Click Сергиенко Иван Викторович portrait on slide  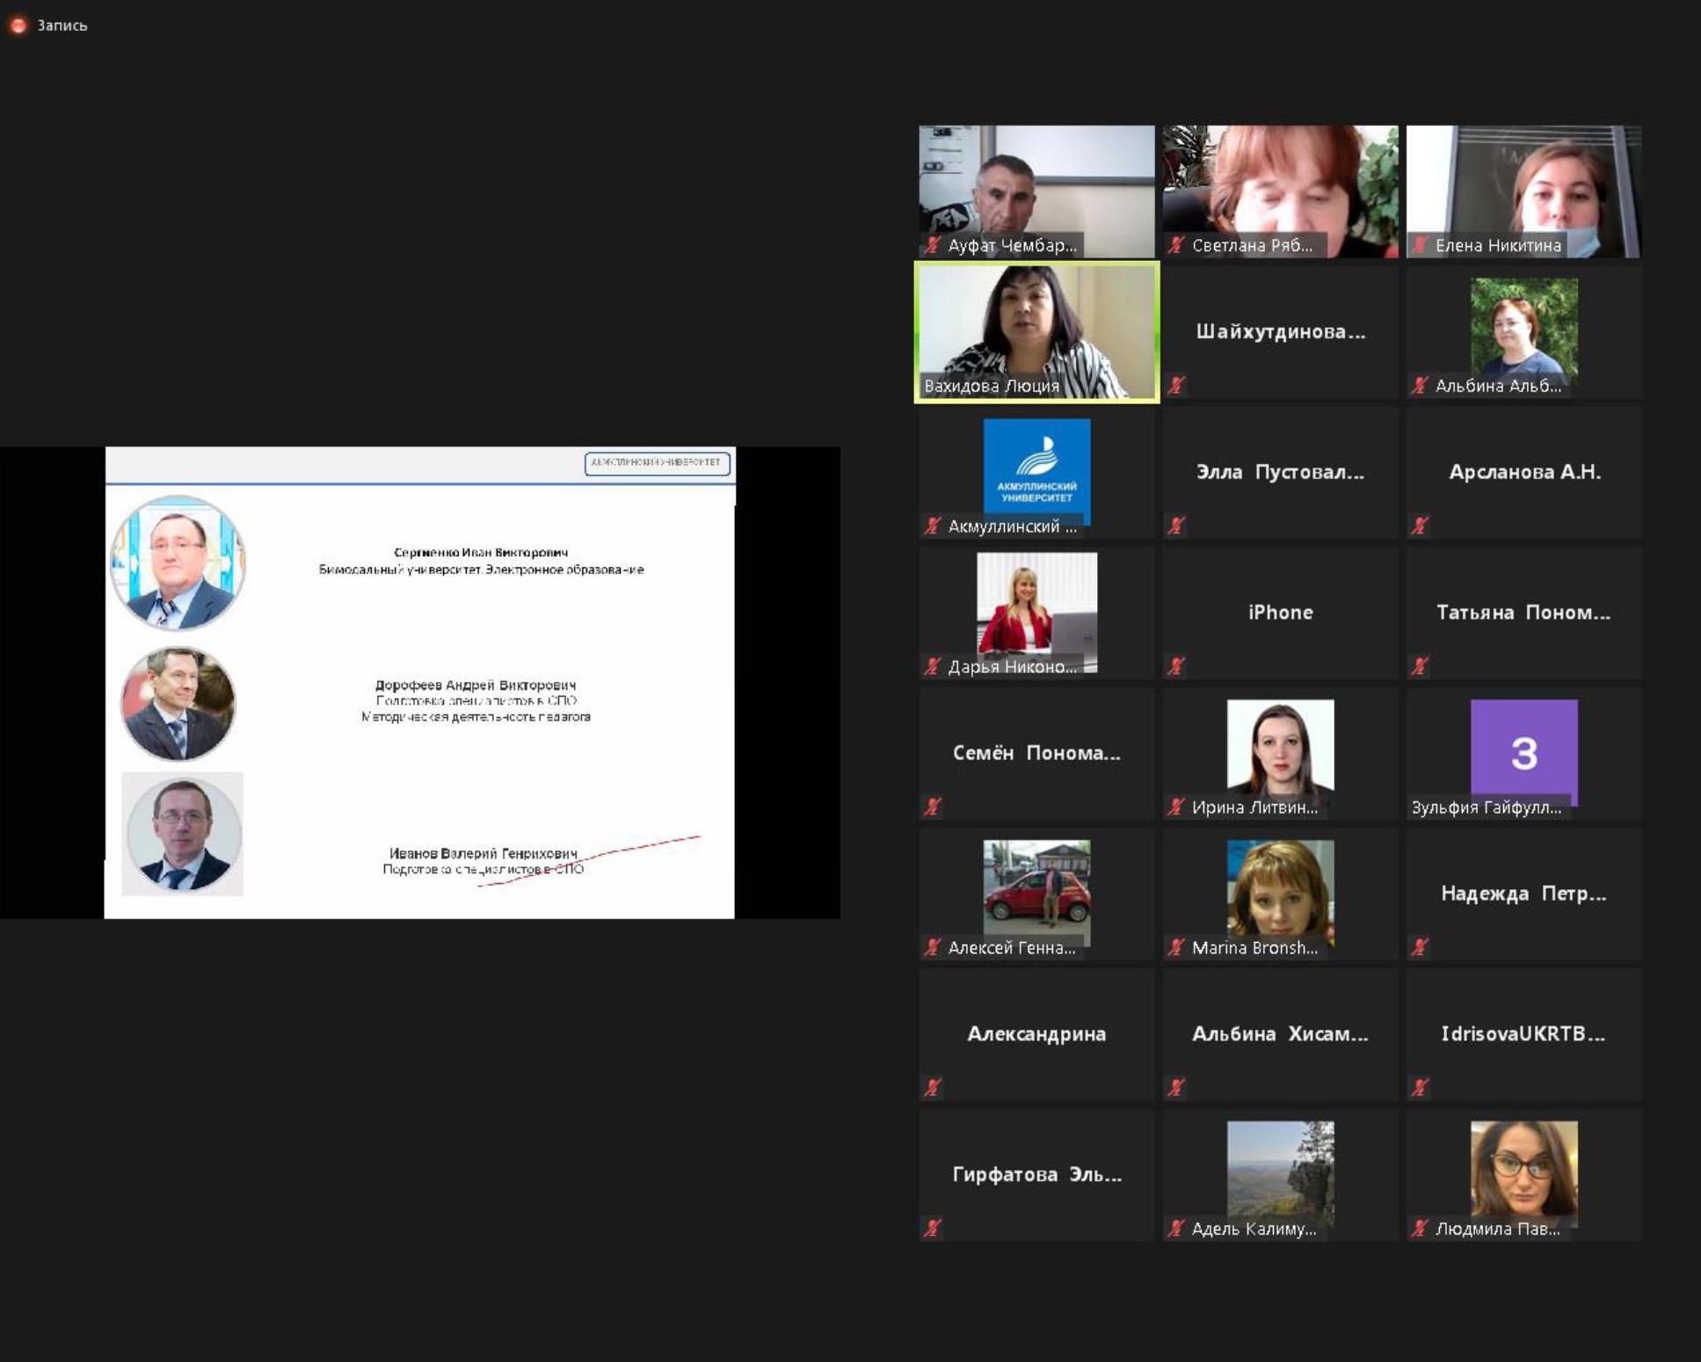(178, 562)
